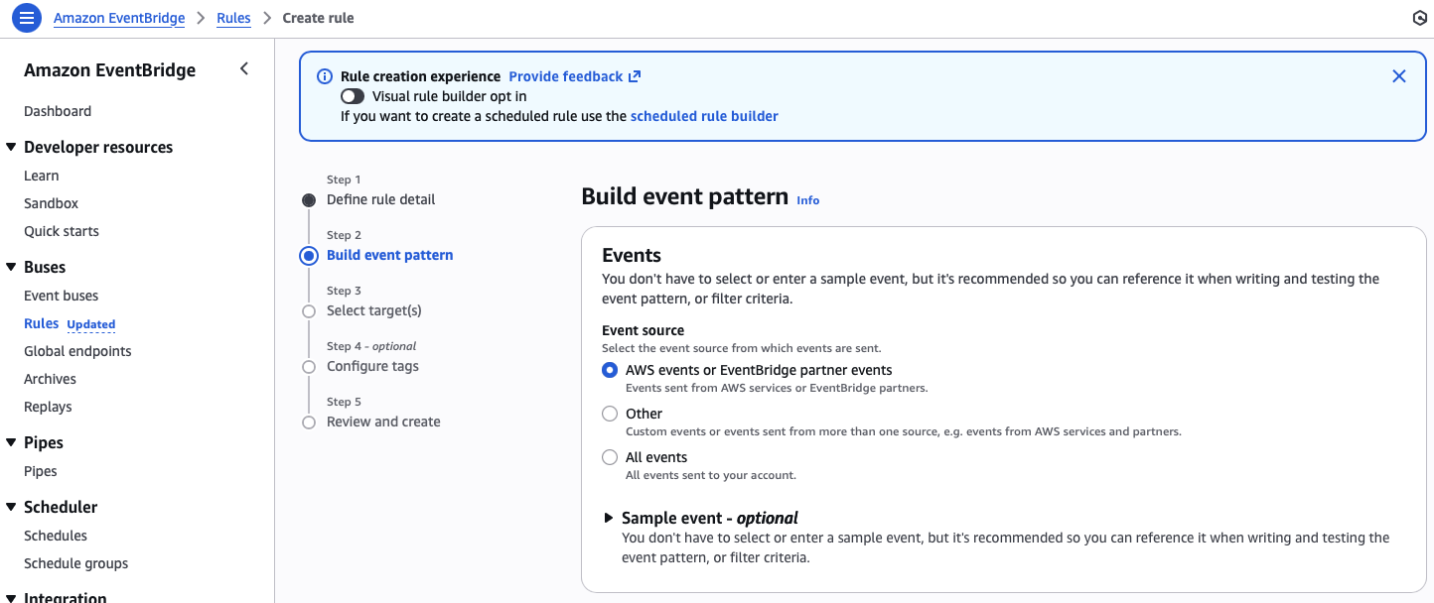This screenshot has height=603, width=1434.
Task: Click the top-right hexagon settings icon
Action: [1419, 18]
